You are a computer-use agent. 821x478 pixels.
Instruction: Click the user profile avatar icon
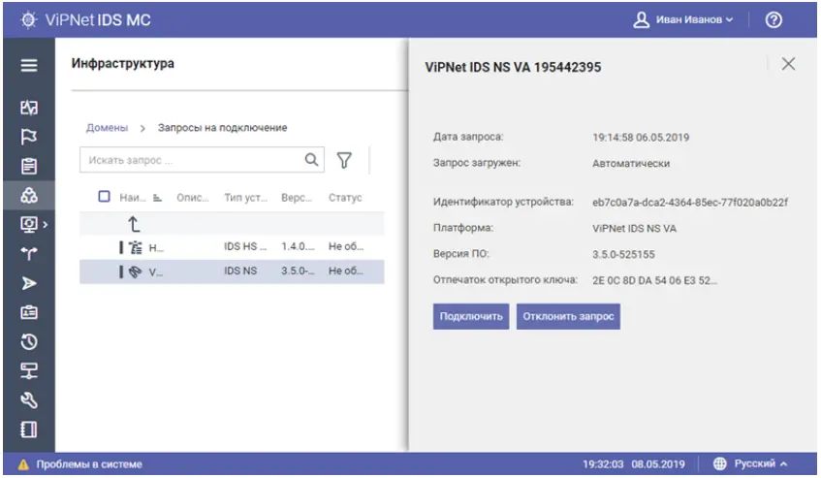coord(641,20)
